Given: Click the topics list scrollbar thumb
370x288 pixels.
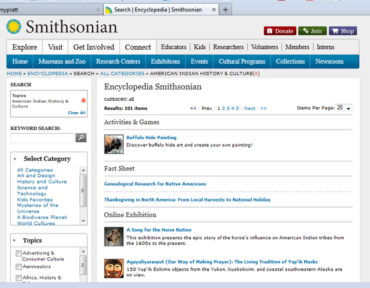Looking at the screenshot, I should (x=83, y=265).
